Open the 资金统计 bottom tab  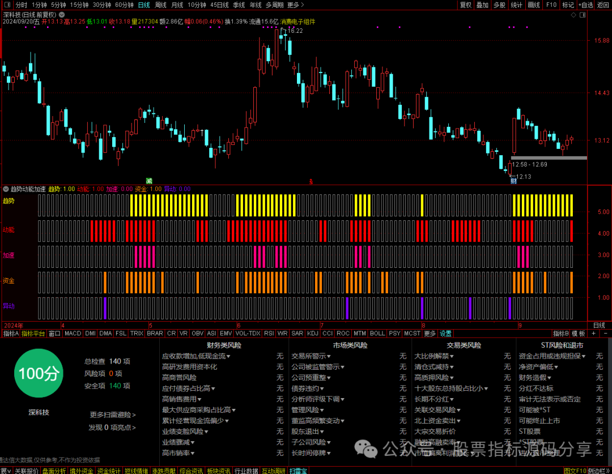[x=109, y=471]
